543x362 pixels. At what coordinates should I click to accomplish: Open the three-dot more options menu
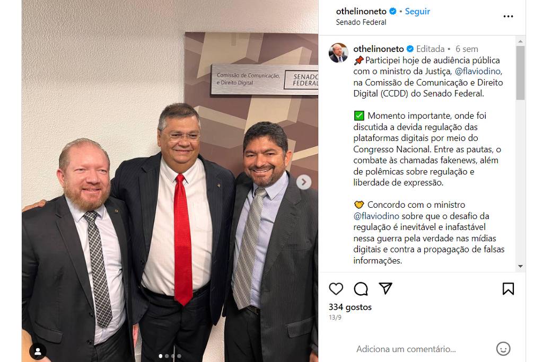508,16
